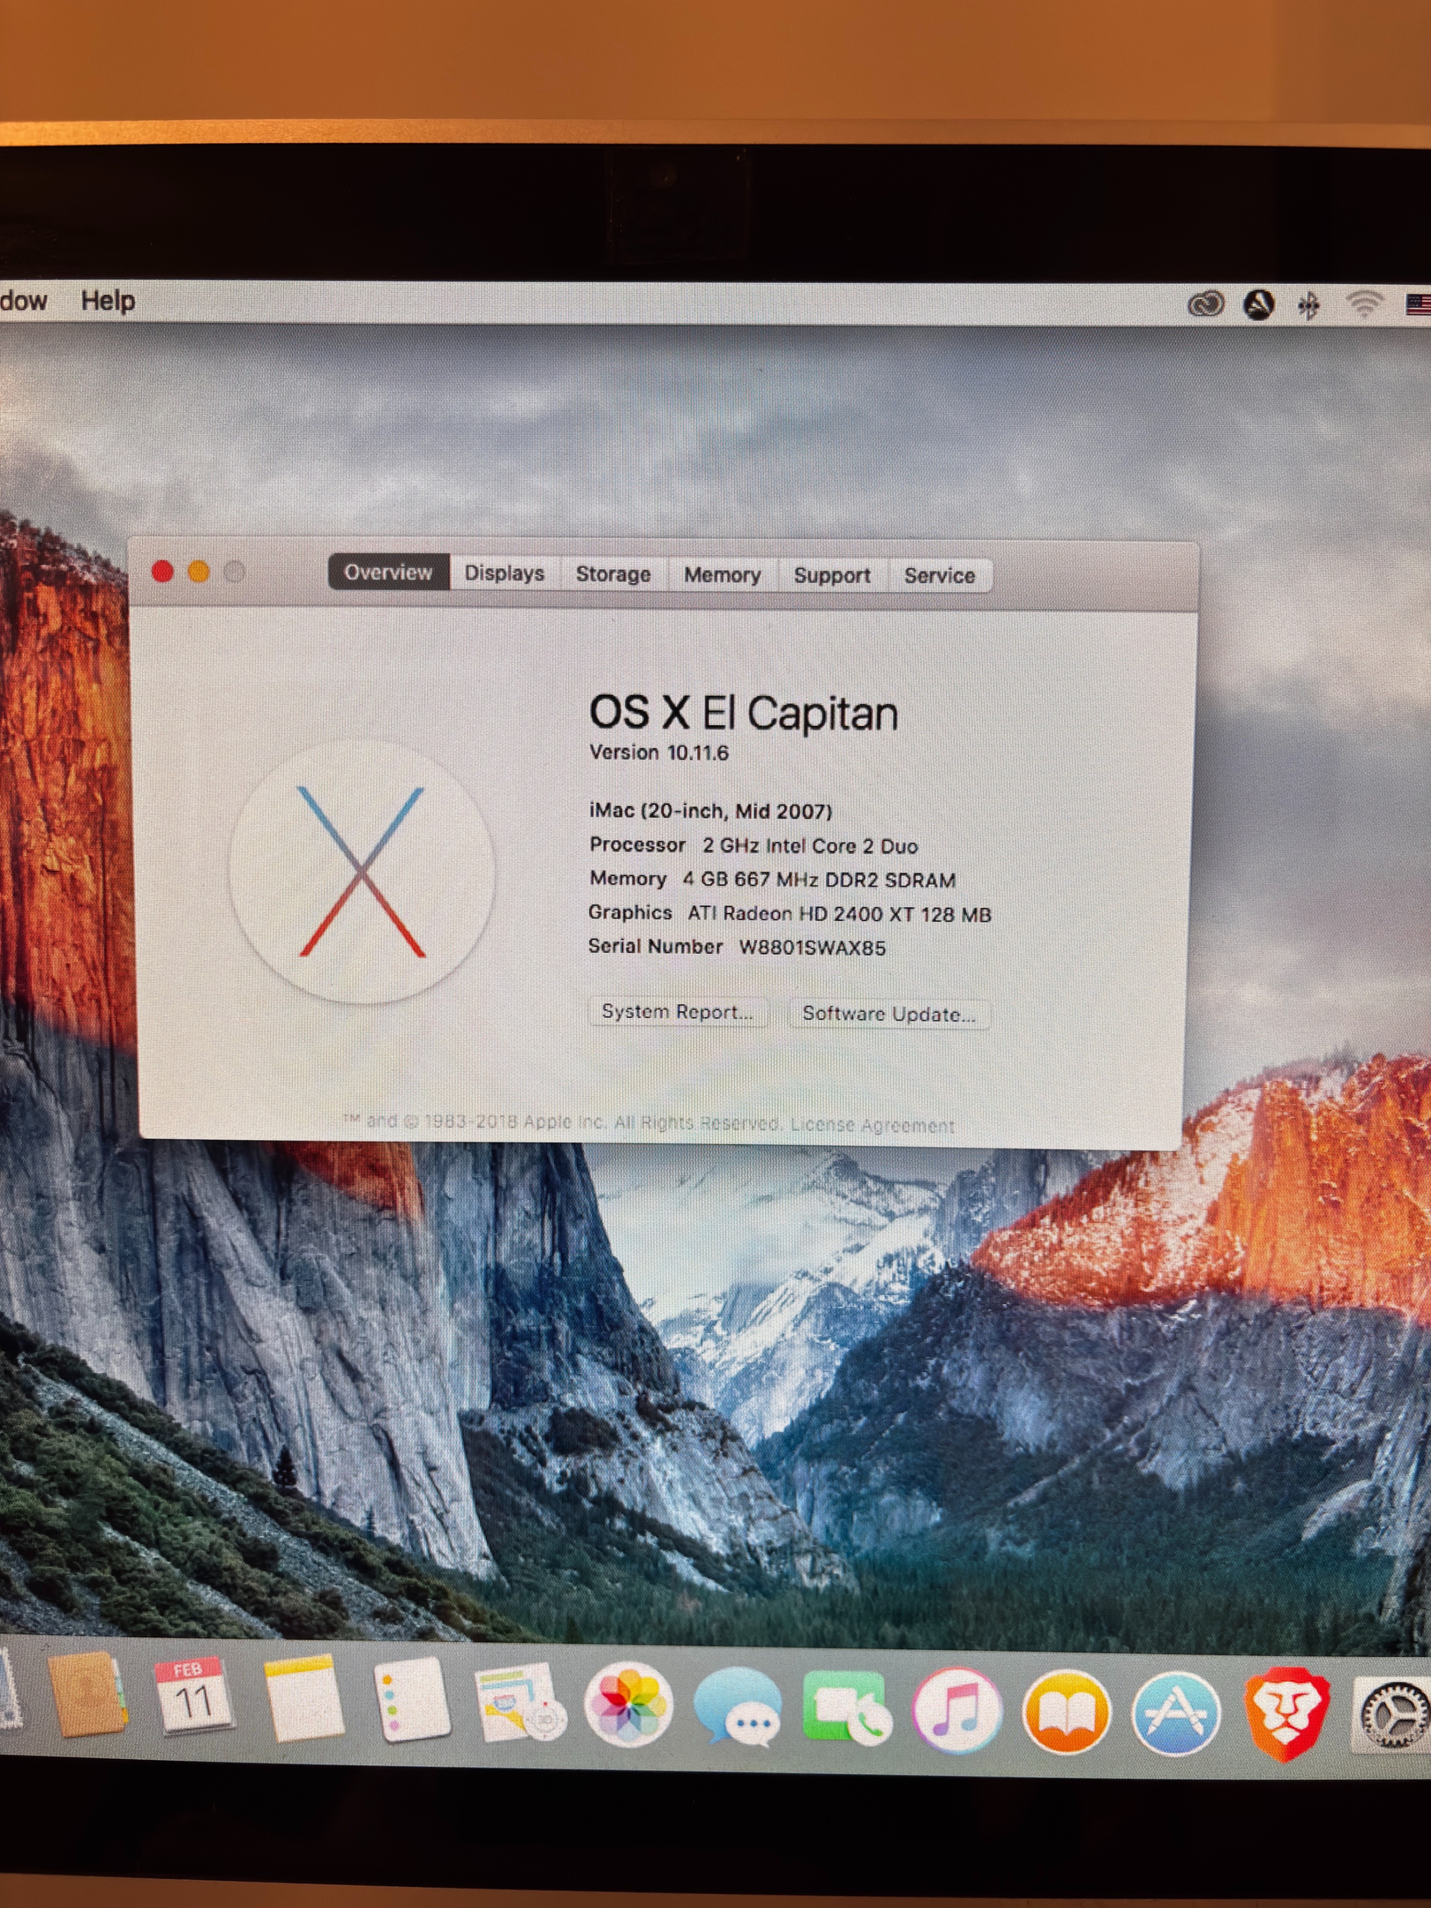Switch to the Storage tab
The width and height of the screenshot is (1431, 1908).
(613, 574)
